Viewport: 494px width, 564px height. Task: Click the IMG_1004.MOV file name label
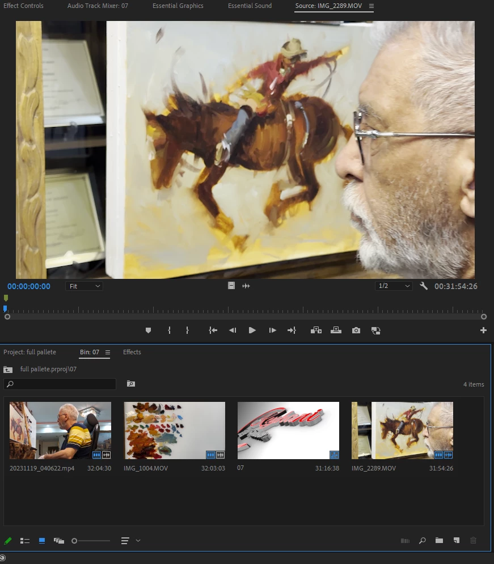(146, 468)
